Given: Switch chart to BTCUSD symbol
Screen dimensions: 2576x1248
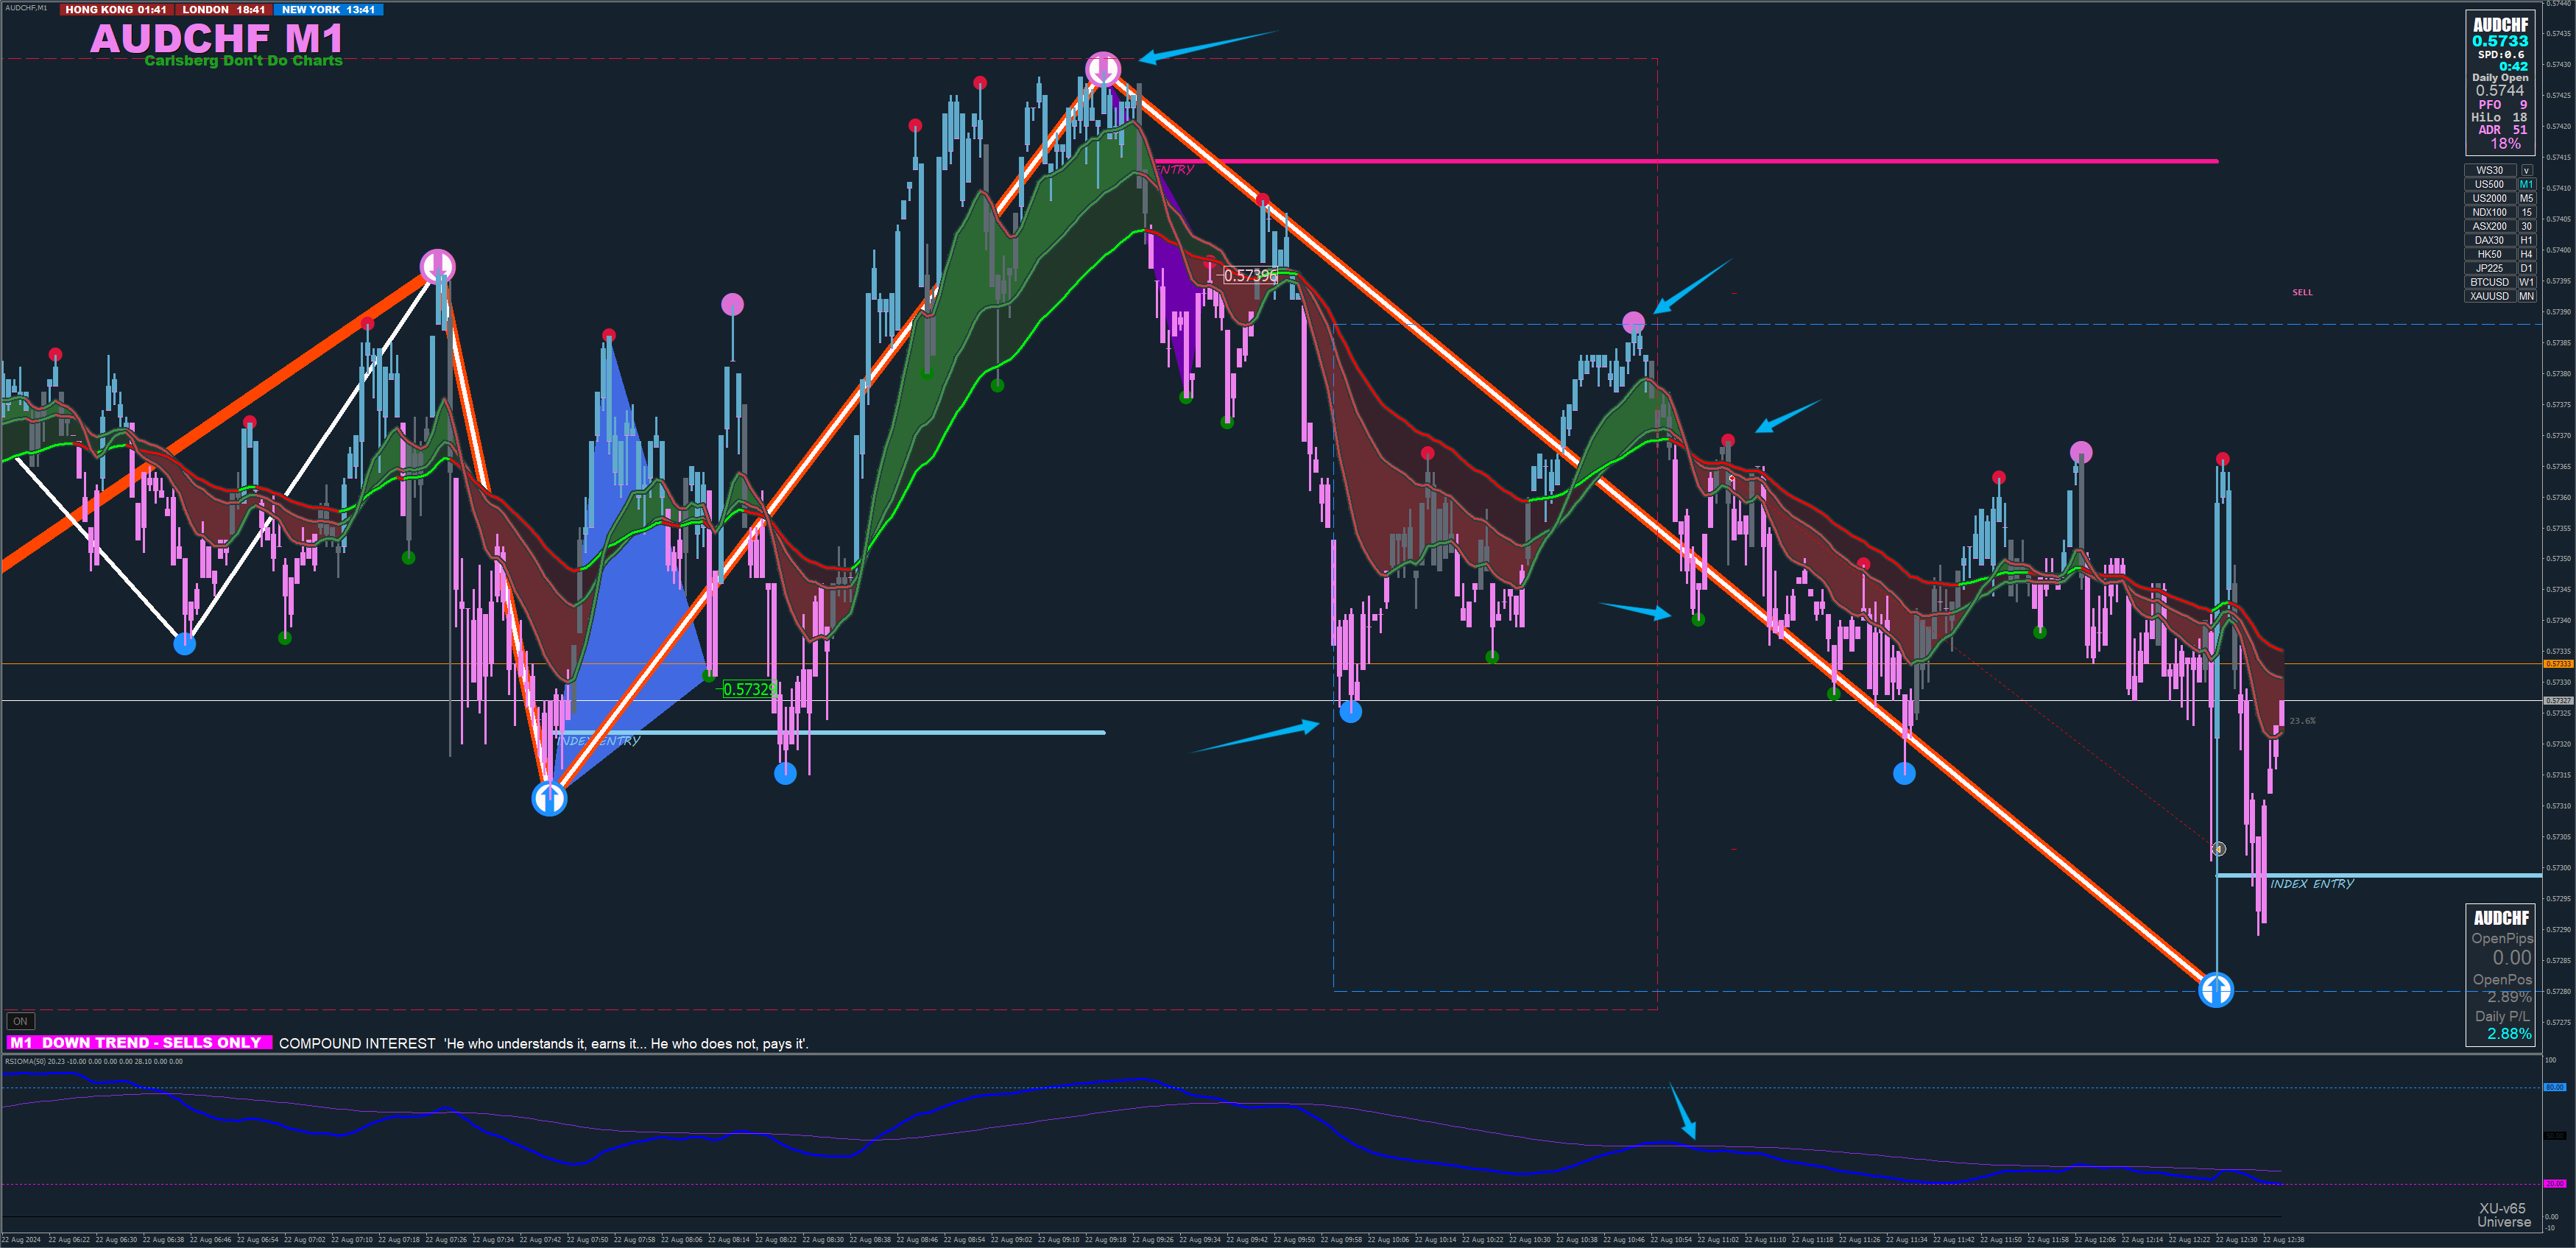Looking at the screenshot, I should coord(2489,282).
